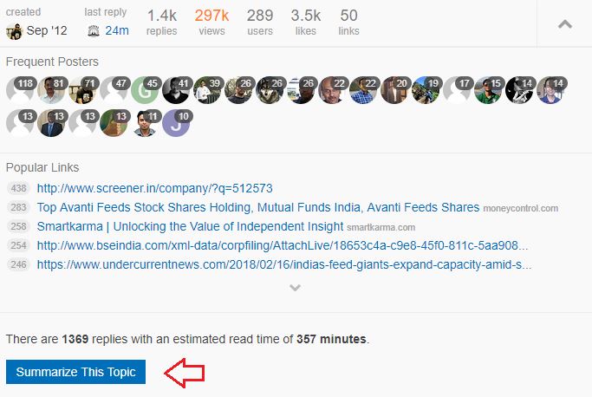Click the 50 links statistic
Image resolution: width=592 pixels, height=397 pixels.
[348, 23]
